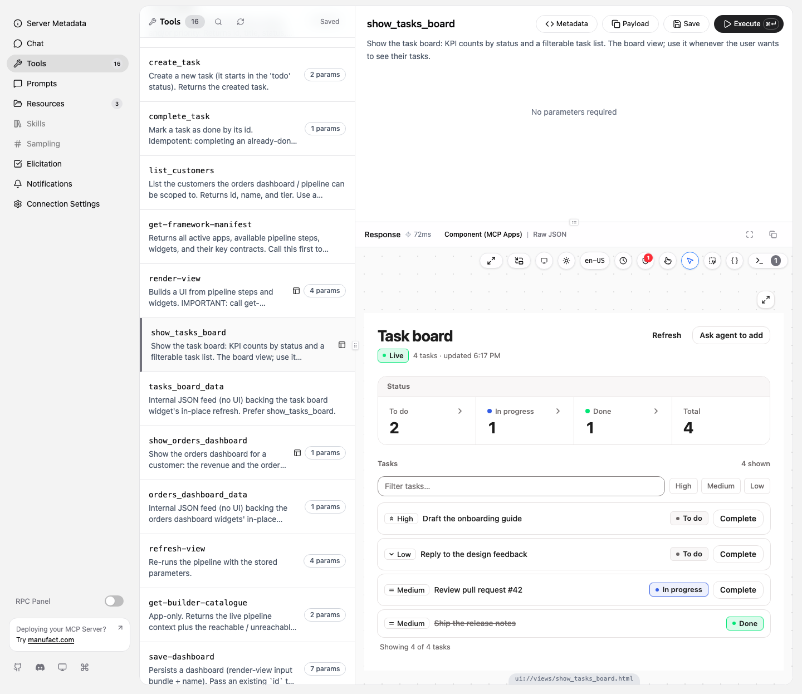Open the en-US locale selector
Screen dimensions: 802x694
point(595,261)
